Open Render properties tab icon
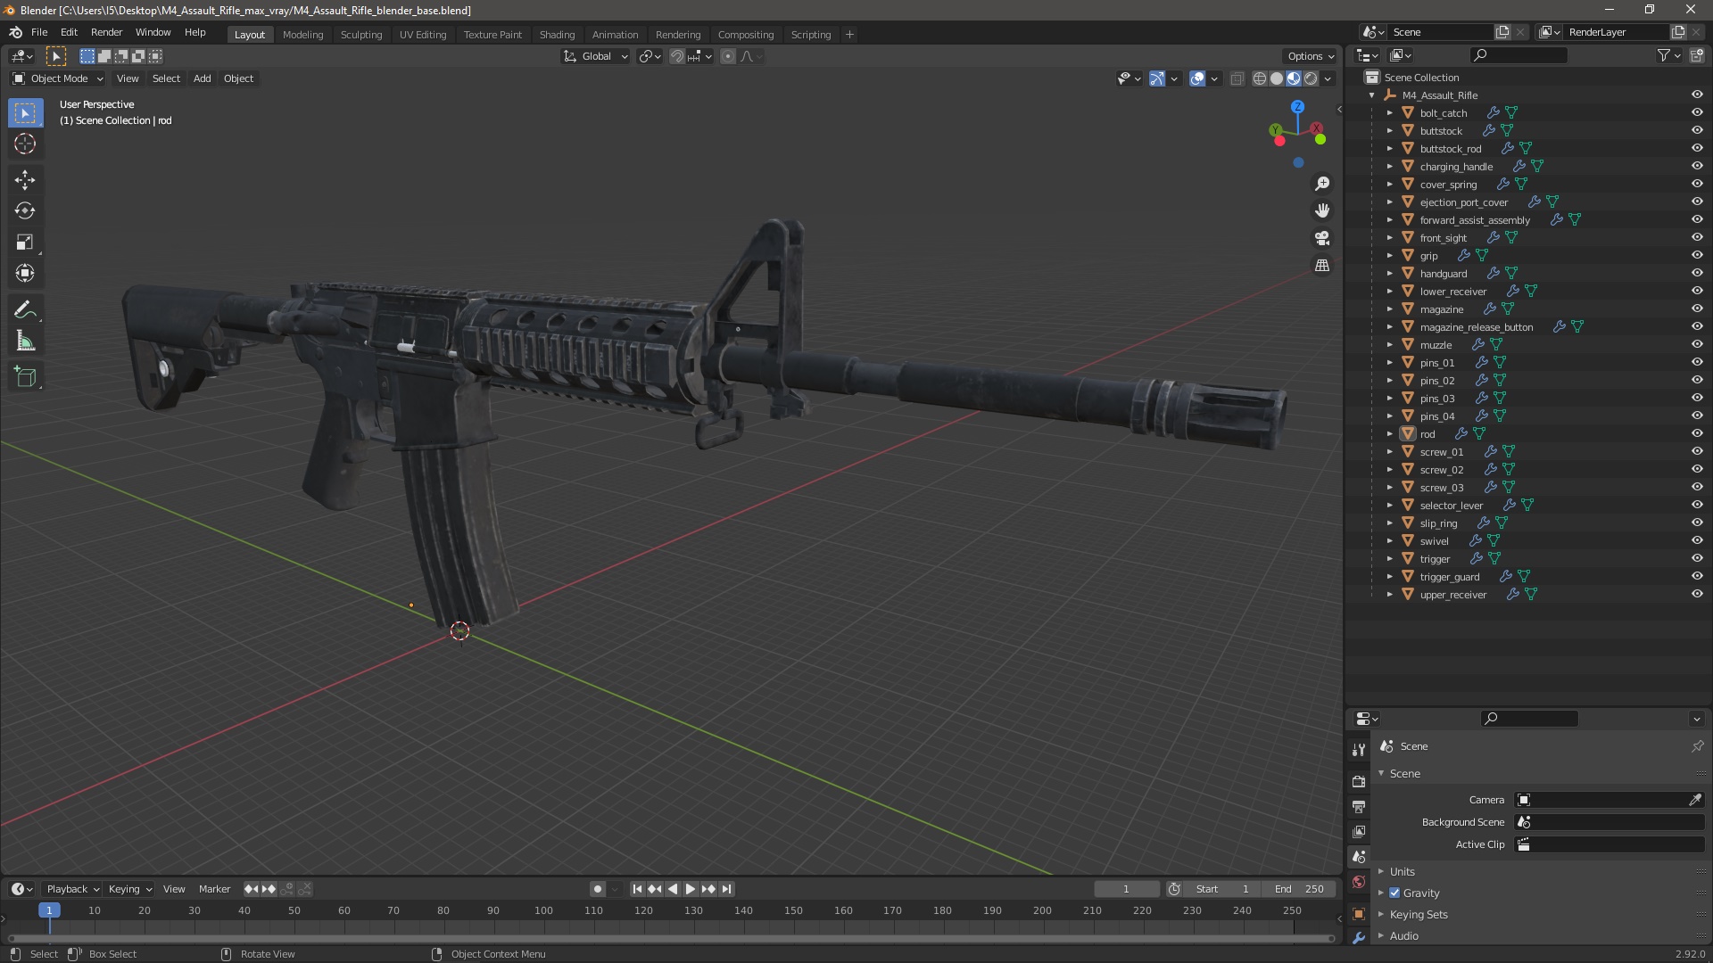 [x=1359, y=781]
